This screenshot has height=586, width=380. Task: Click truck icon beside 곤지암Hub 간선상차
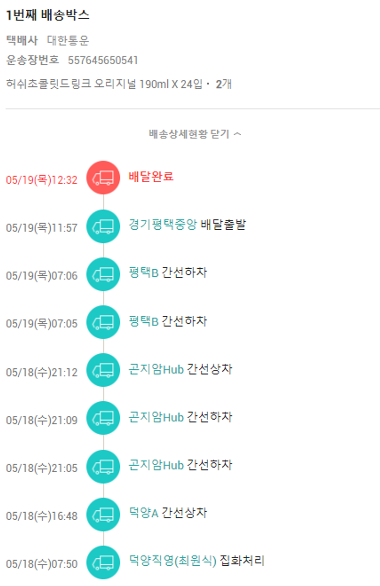pos(103,370)
